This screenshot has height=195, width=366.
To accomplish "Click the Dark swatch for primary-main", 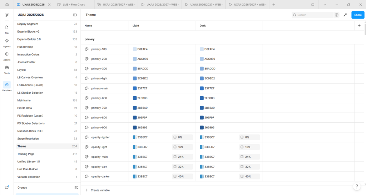I will click(202, 88).
